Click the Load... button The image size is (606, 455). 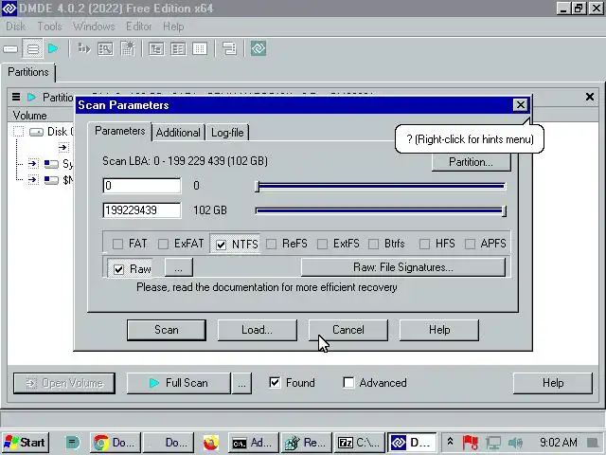pos(257,330)
